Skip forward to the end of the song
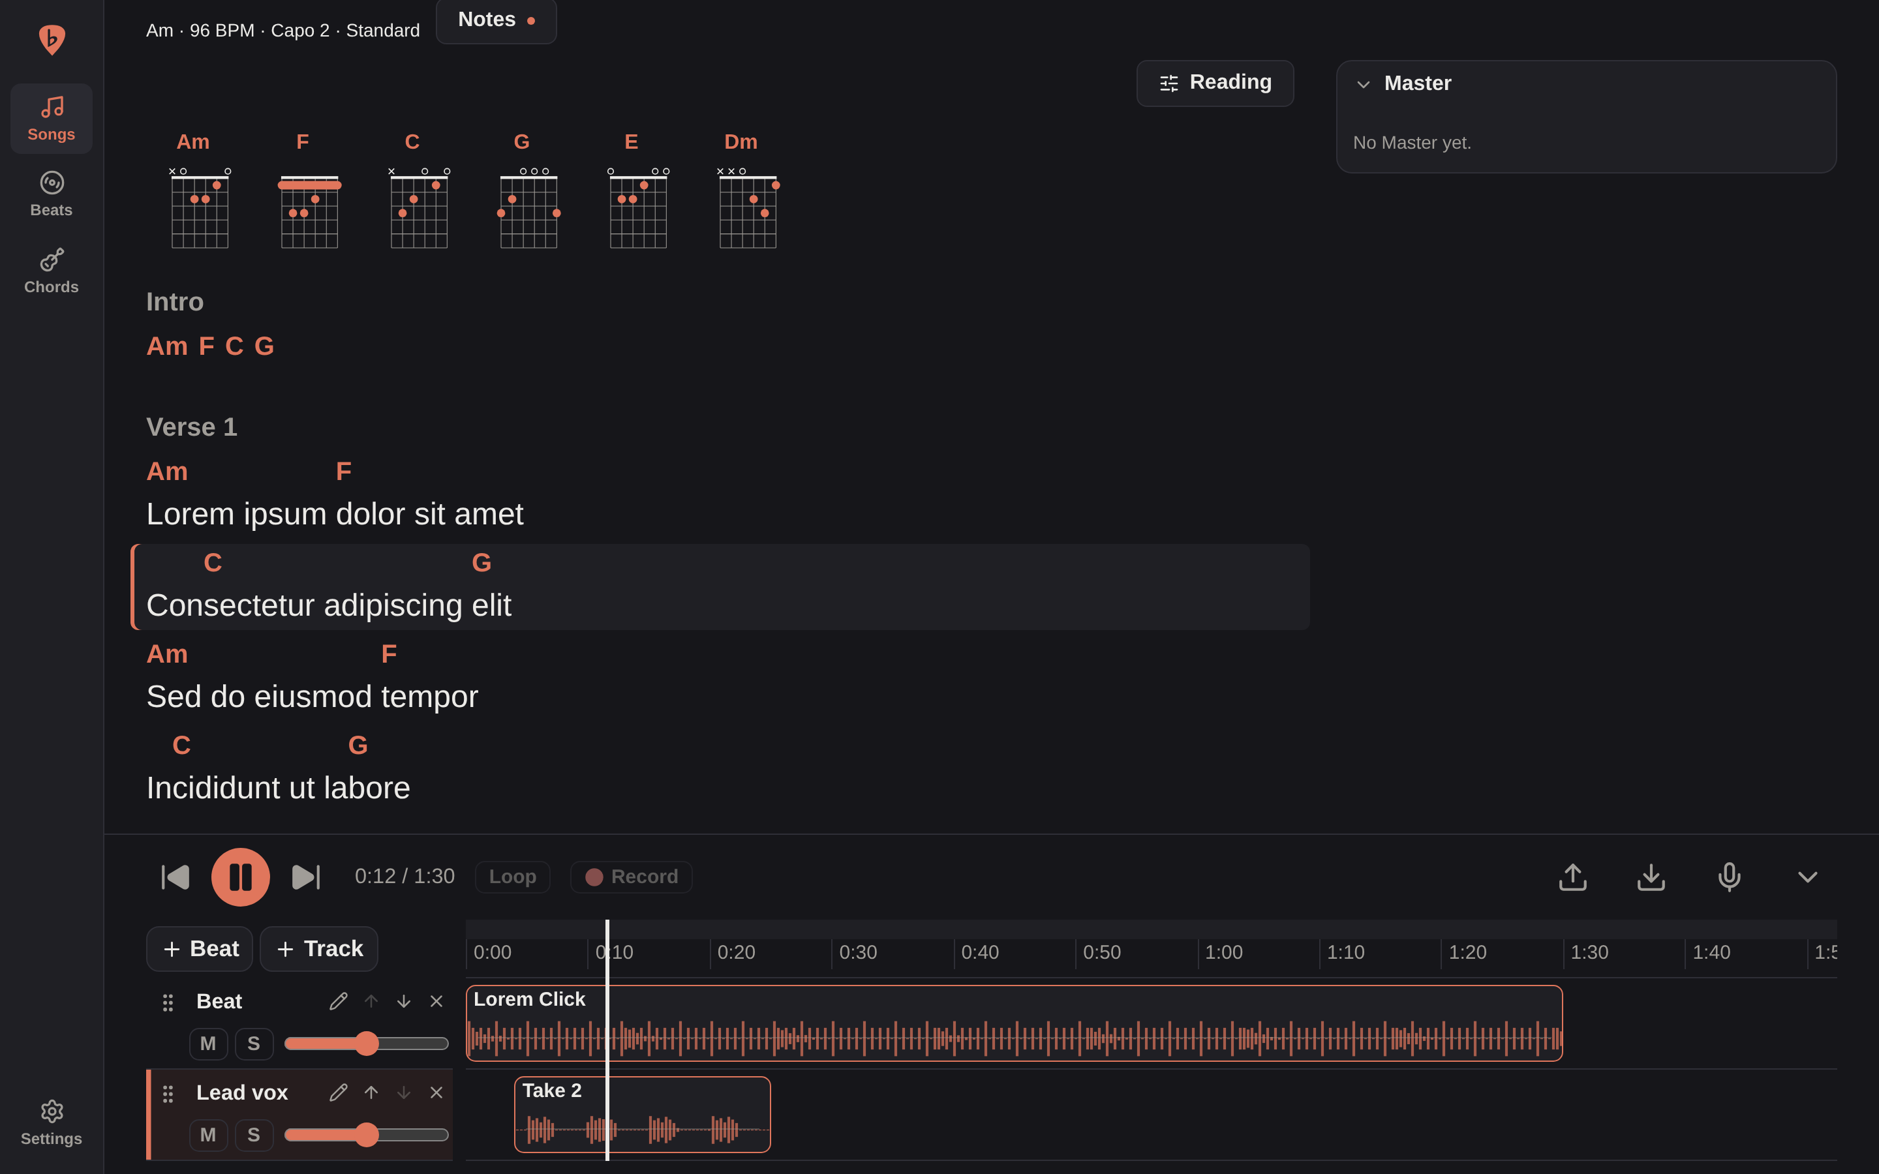Screen dimensions: 1879x1174 pyautogui.click(x=306, y=877)
